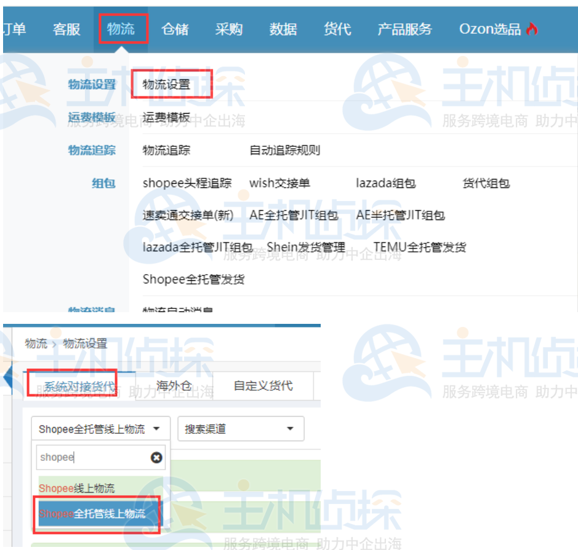The width and height of the screenshot is (578, 550).
Task: Click the 物流设置 submenu link
Action: point(166,85)
